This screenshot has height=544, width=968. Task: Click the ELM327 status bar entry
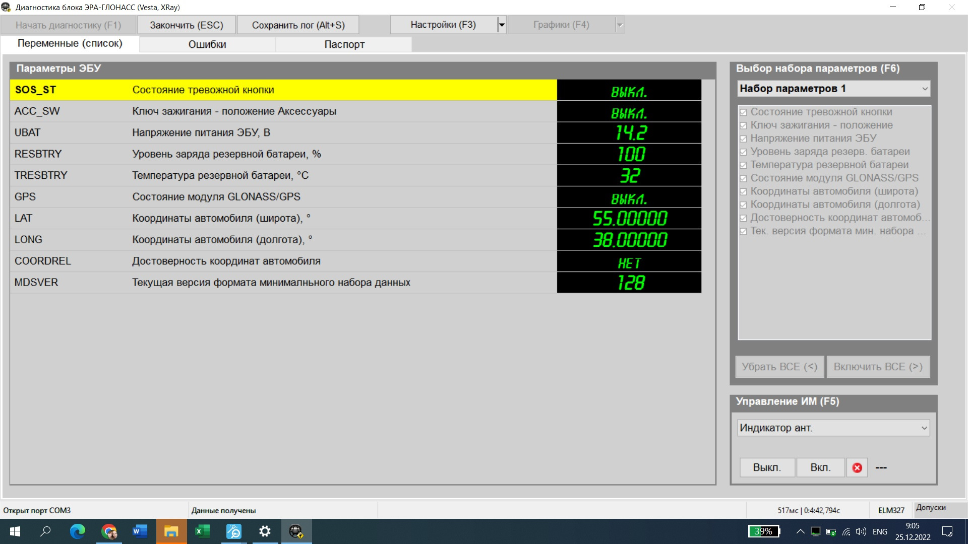click(x=891, y=510)
